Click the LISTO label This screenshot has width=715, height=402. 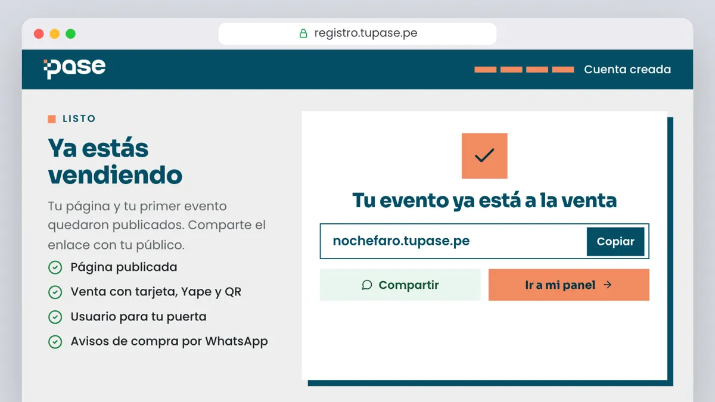point(79,119)
